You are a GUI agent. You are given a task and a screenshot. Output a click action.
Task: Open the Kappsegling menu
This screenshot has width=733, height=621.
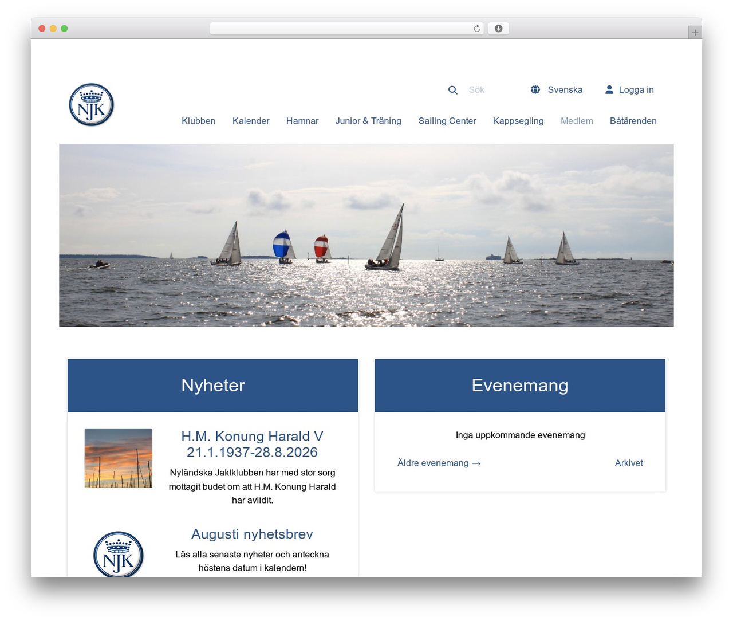(x=518, y=121)
